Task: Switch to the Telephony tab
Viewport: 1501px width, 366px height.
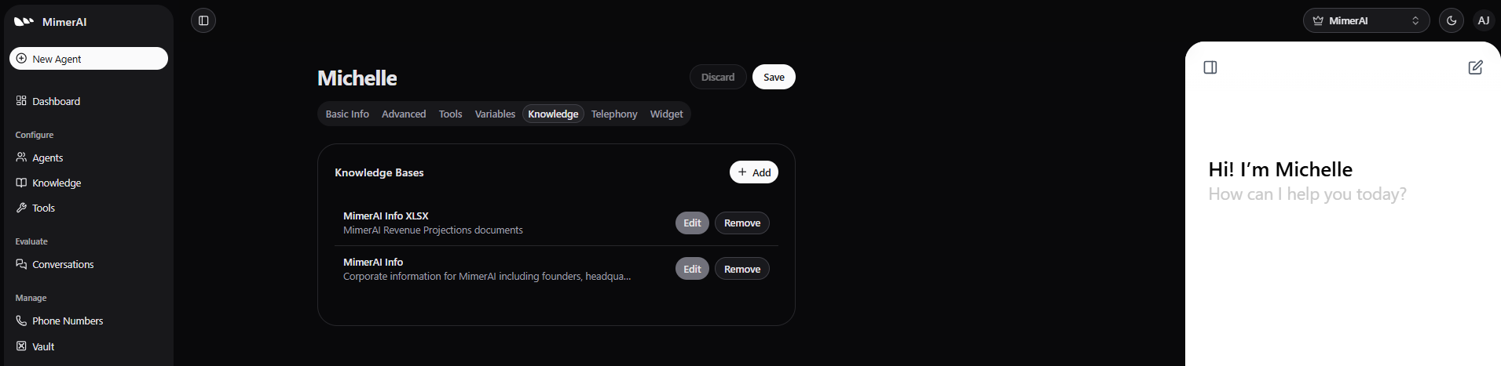Action: coord(614,114)
